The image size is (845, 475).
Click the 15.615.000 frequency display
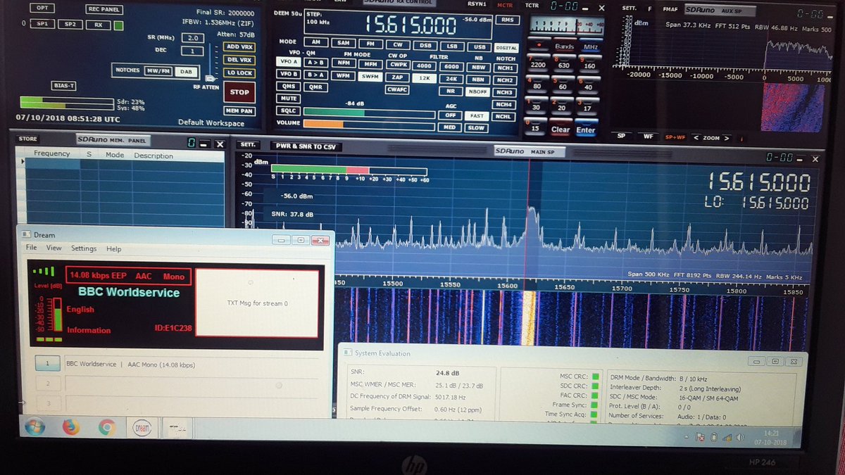point(411,26)
